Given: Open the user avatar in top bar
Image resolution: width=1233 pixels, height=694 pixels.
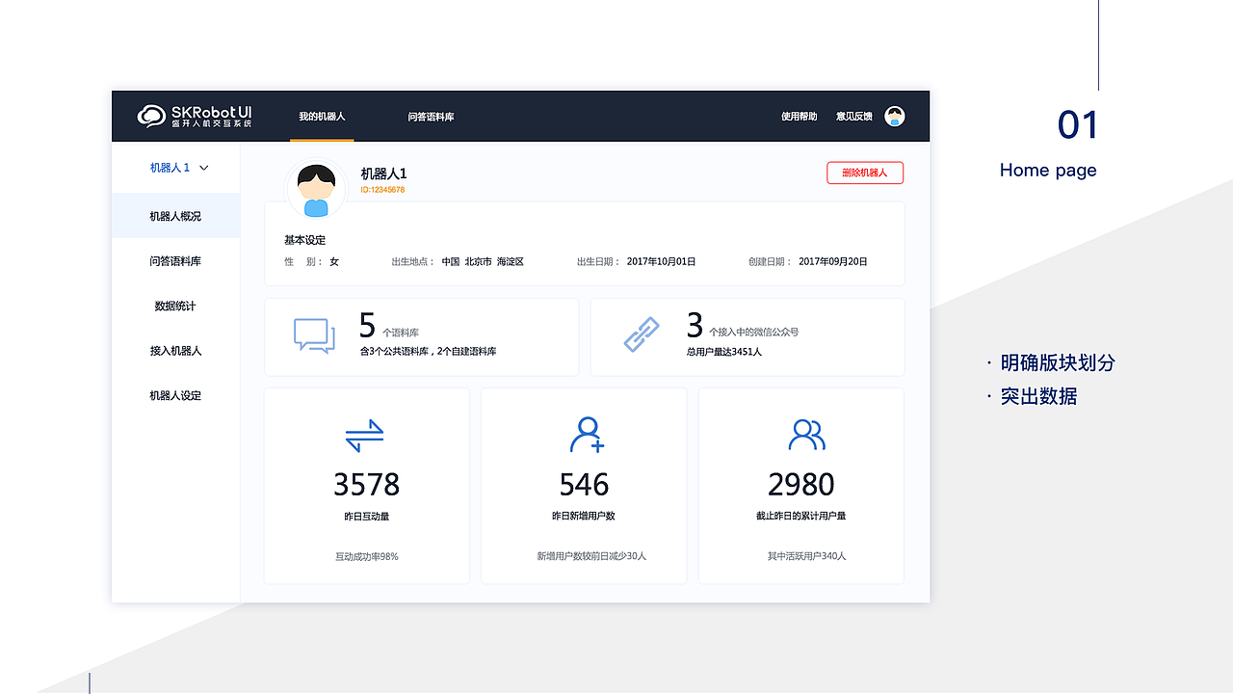Looking at the screenshot, I should 895,117.
